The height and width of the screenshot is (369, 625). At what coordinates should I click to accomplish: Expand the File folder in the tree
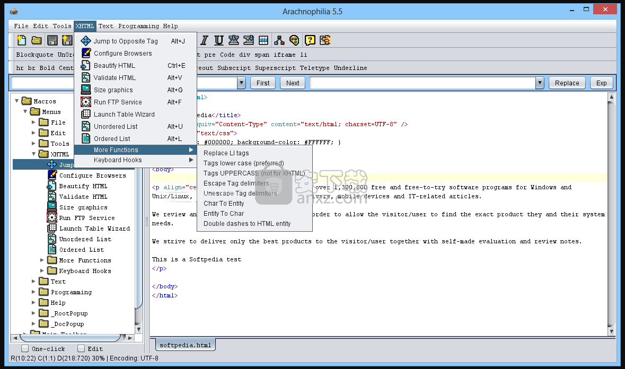click(33, 122)
